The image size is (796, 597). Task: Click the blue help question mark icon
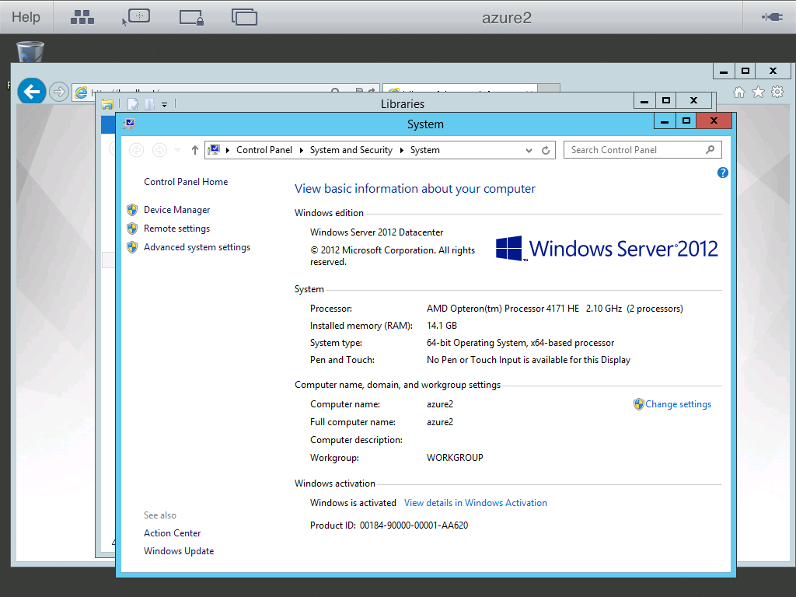(x=722, y=173)
